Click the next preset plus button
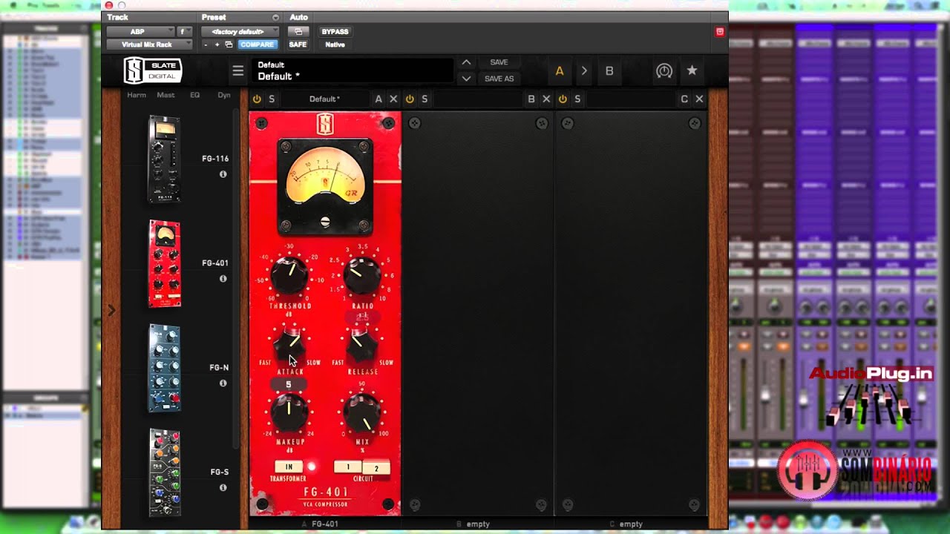The height and width of the screenshot is (534, 950). click(217, 44)
